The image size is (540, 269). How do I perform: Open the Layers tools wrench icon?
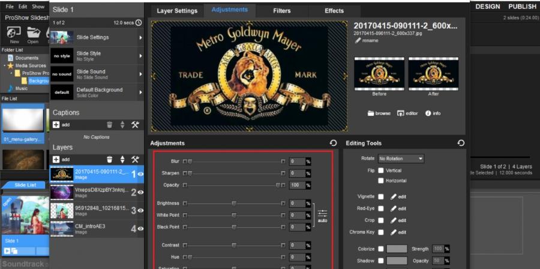pyautogui.click(x=135, y=160)
